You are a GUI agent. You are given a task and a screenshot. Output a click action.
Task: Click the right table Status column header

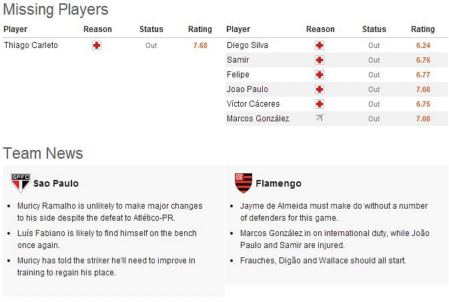tap(374, 29)
